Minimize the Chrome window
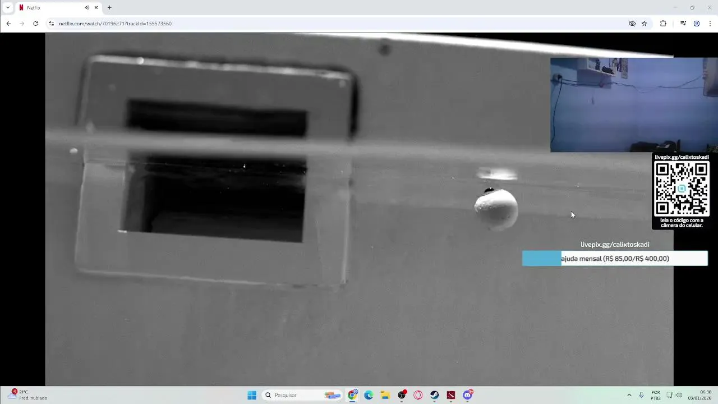Viewport: 718px width, 404px height. [x=675, y=8]
